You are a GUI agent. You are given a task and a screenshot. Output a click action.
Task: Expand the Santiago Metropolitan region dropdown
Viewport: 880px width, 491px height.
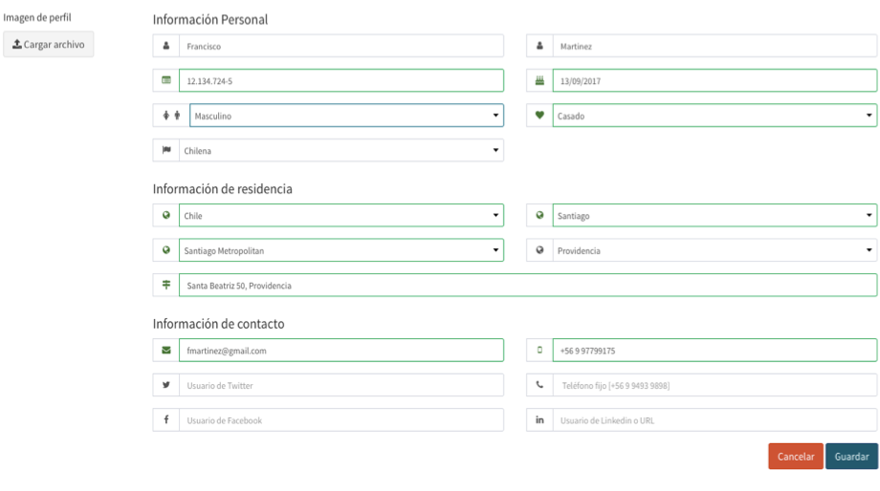[x=341, y=250]
